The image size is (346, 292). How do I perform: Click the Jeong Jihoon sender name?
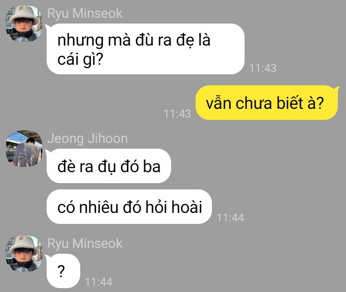87,139
